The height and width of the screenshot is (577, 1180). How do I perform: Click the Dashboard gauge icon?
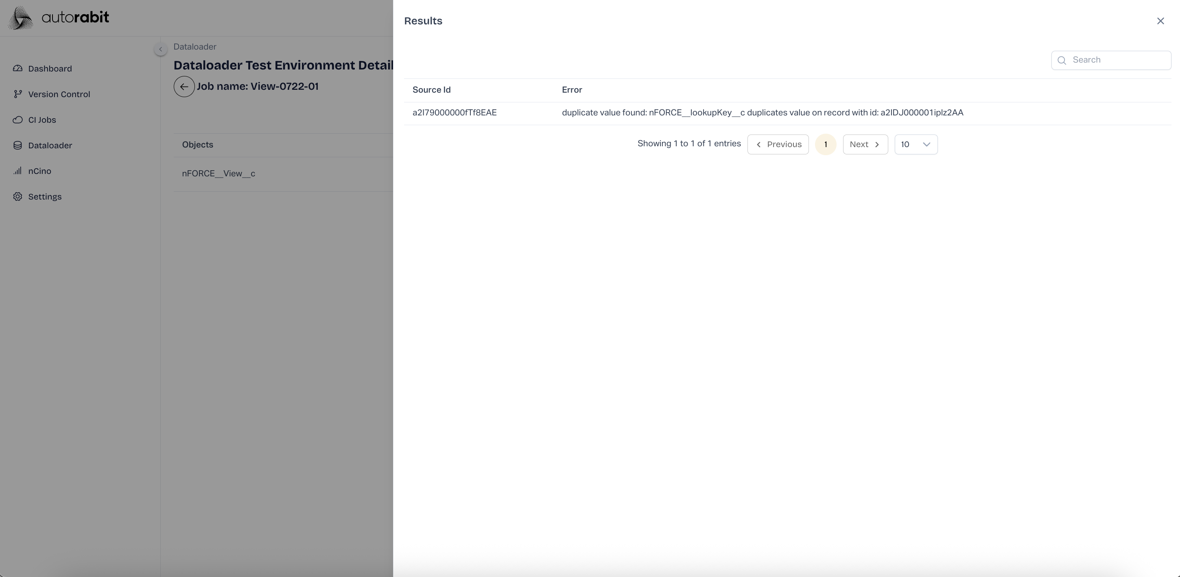click(17, 69)
